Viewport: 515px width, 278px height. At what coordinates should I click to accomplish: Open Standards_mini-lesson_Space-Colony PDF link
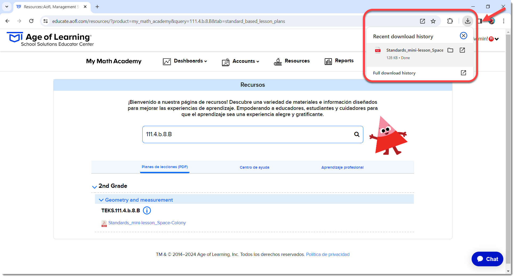(x=147, y=223)
